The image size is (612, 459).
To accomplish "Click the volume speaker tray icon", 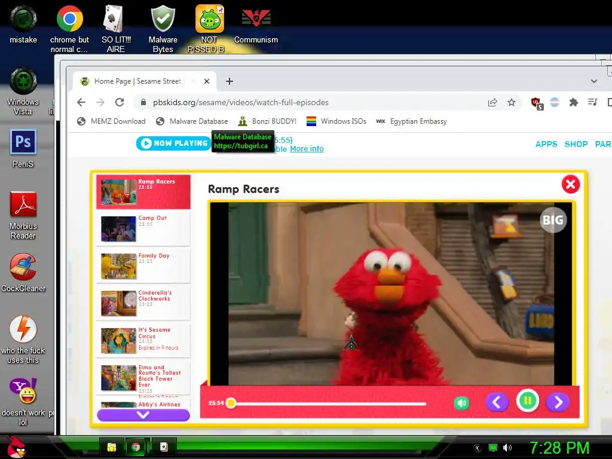I will click(507, 448).
